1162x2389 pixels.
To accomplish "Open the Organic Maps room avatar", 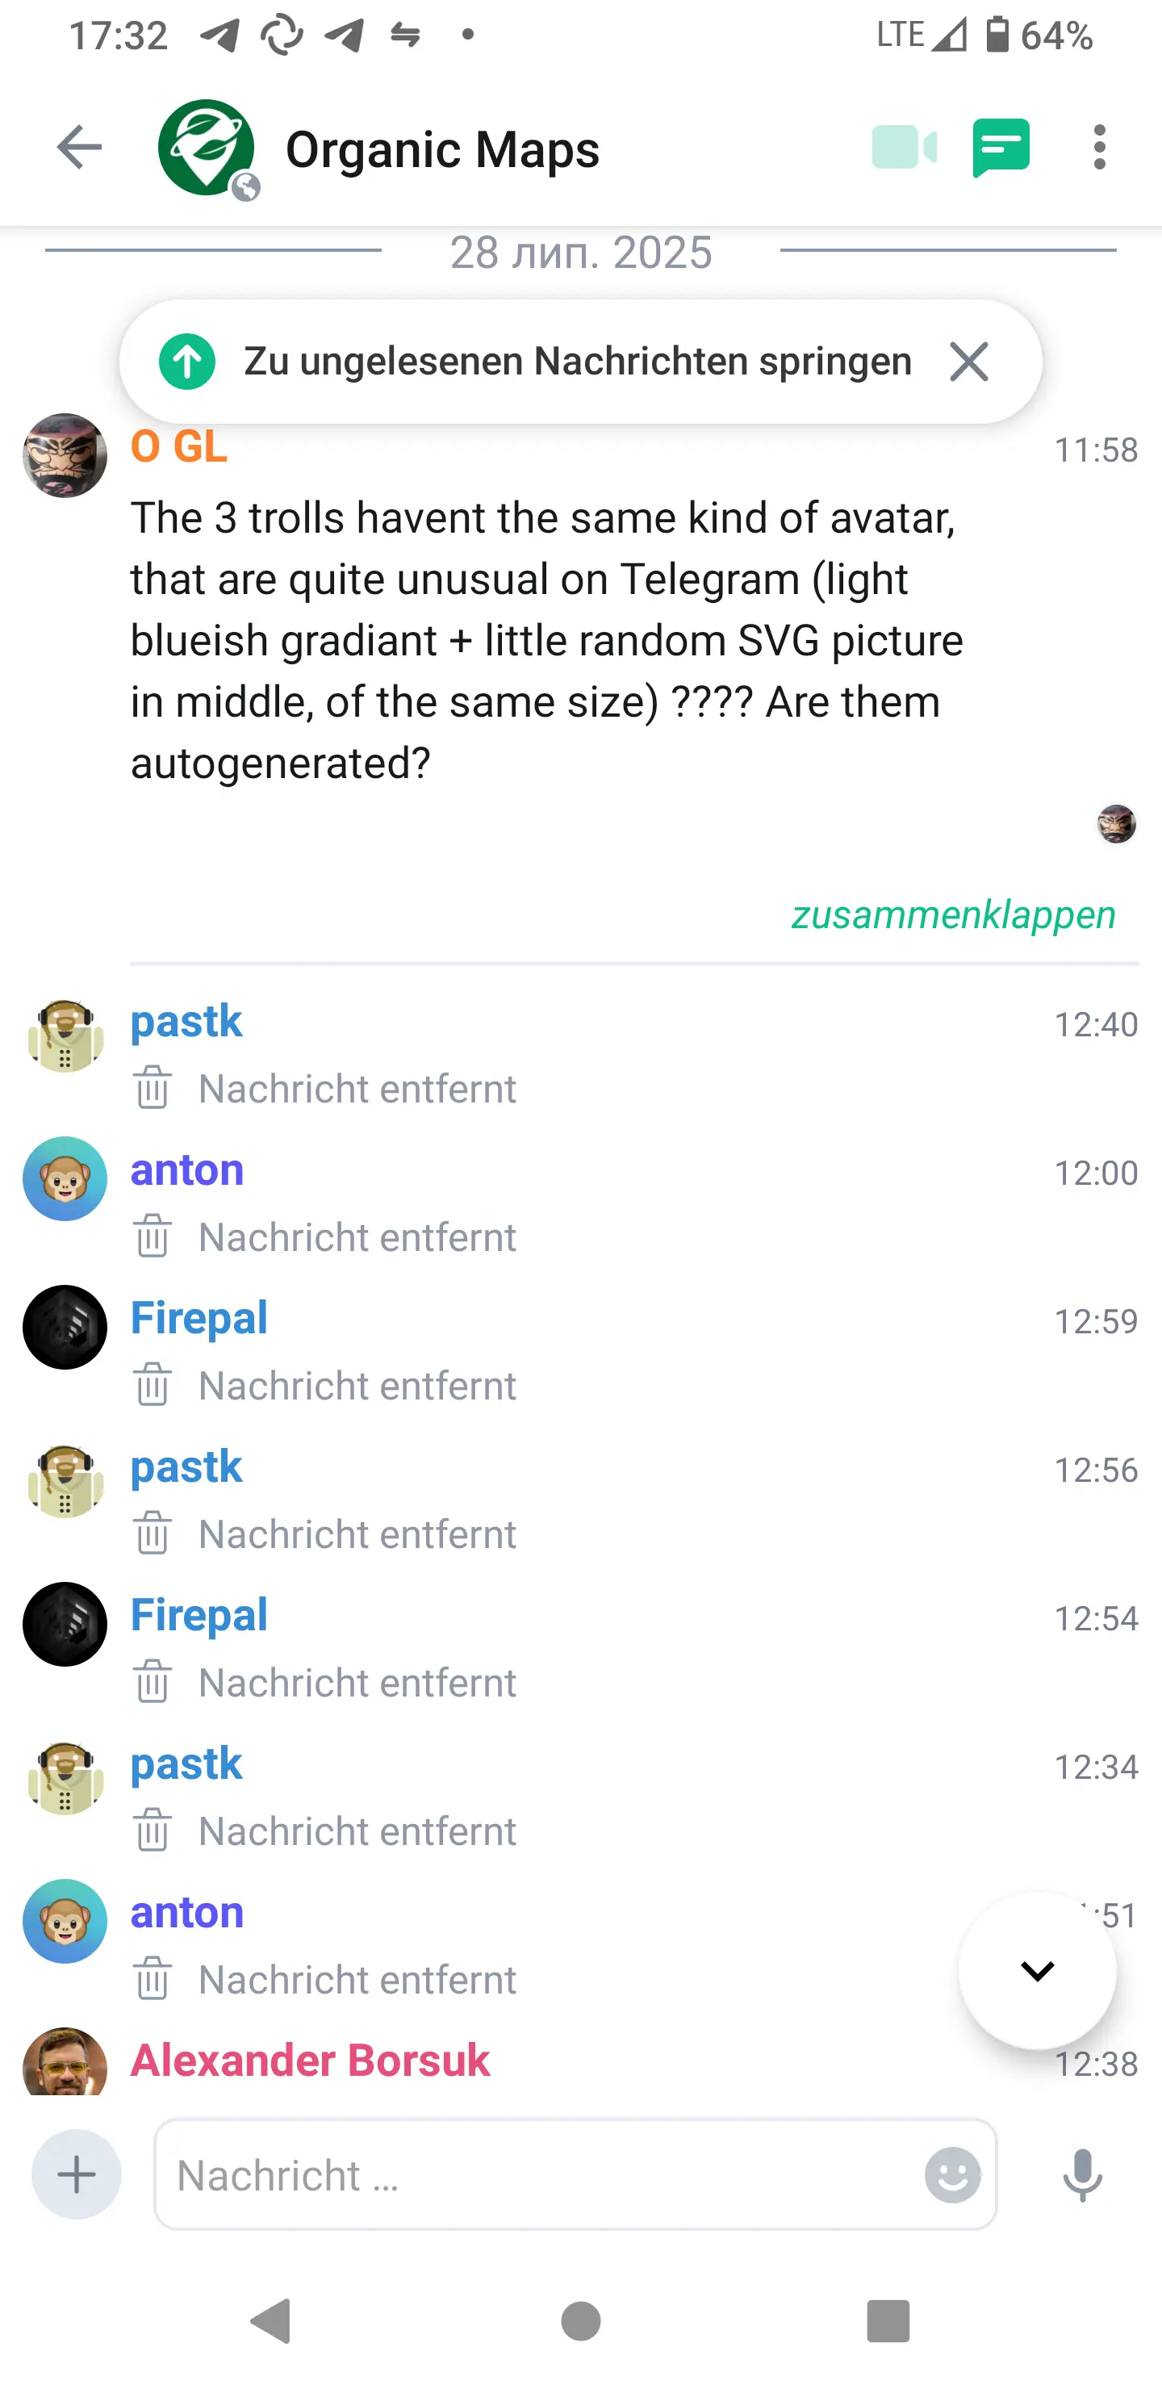I will click(206, 148).
